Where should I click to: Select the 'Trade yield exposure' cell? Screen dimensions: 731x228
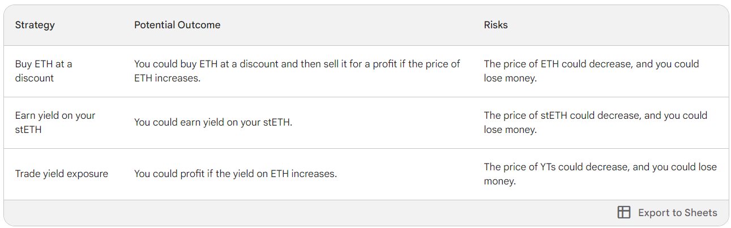61,174
